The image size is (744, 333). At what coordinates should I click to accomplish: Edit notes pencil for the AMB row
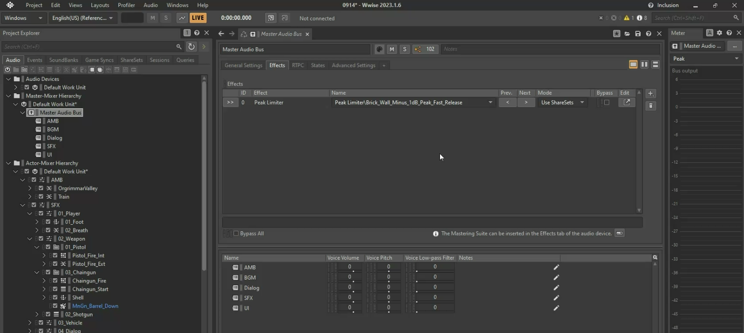point(556,267)
